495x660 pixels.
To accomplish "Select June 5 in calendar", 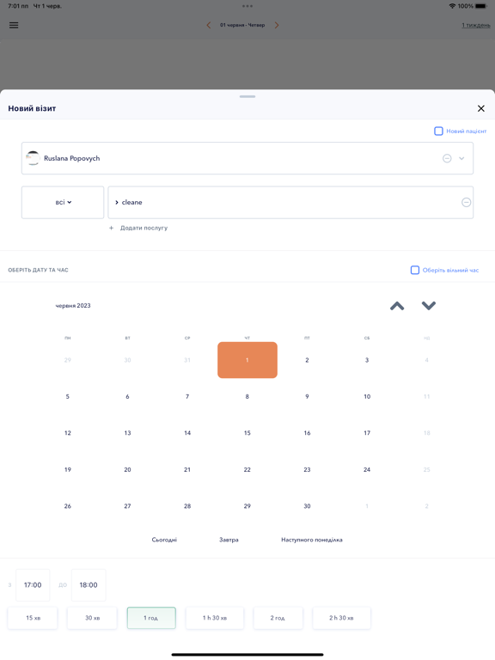I will (68, 396).
